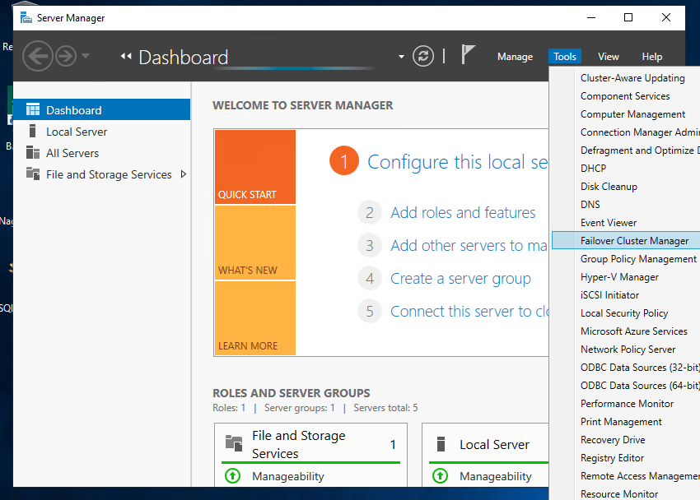Open Component Services from Tools menu
The height and width of the screenshot is (500, 700).
pos(626,96)
